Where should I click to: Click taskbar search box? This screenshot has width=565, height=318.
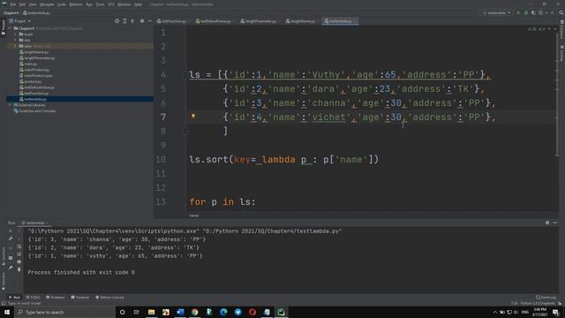pyautogui.click(x=64, y=312)
